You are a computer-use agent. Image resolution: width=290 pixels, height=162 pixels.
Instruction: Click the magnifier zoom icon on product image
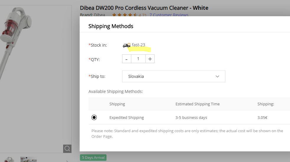click(67, 148)
